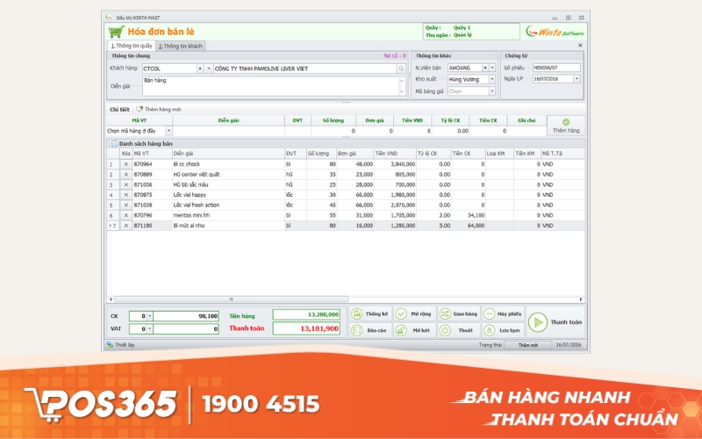Open the CK percentage dropdown
This screenshot has height=439, width=702.
tap(149, 316)
